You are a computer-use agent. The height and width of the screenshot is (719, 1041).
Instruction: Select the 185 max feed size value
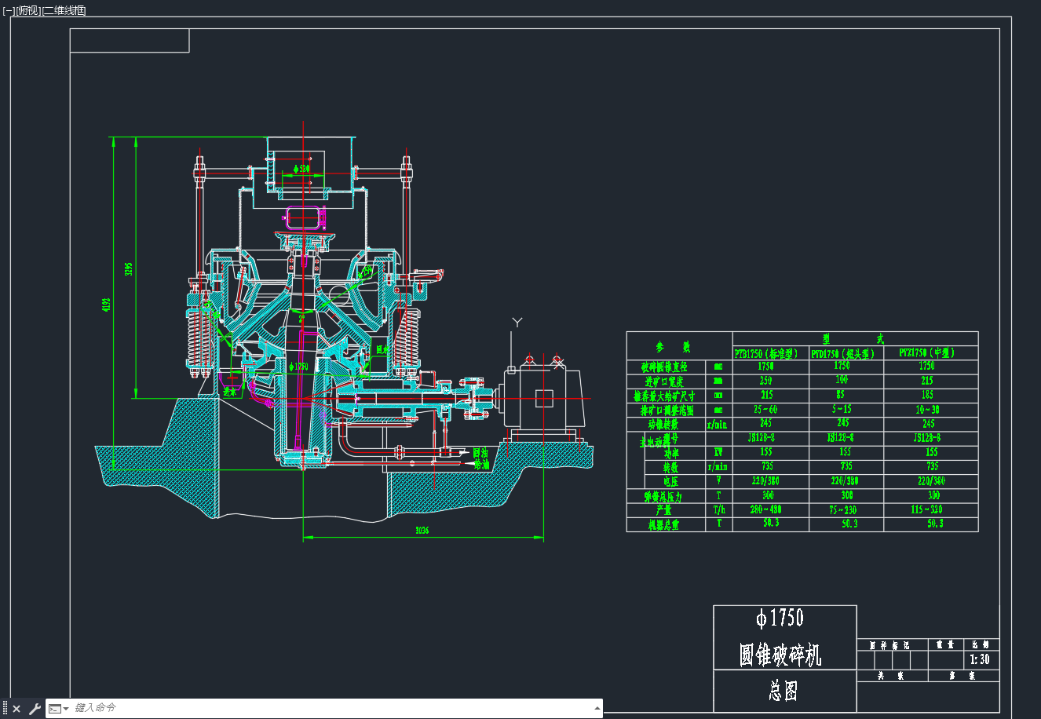(x=927, y=395)
